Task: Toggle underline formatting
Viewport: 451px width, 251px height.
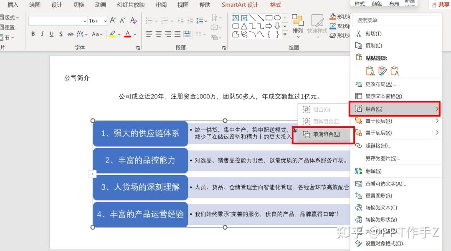Action: 51,34
